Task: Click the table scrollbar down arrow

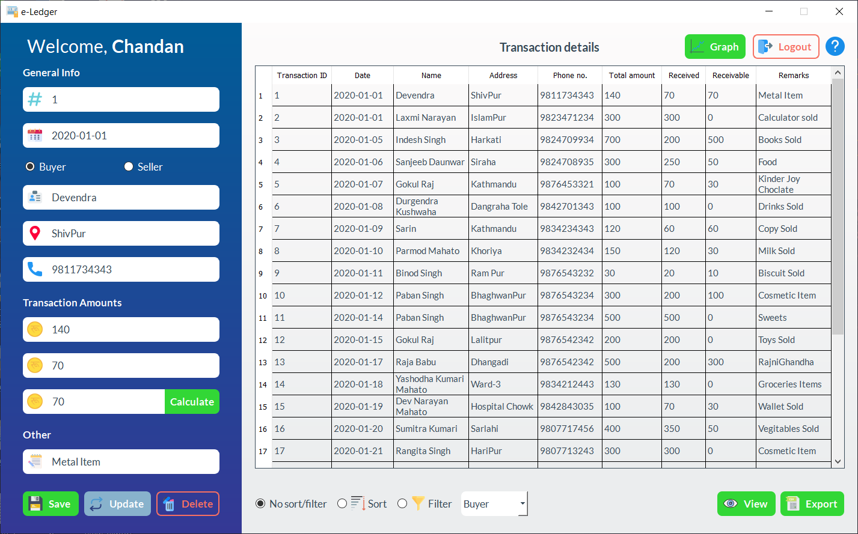Action: click(x=838, y=461)
